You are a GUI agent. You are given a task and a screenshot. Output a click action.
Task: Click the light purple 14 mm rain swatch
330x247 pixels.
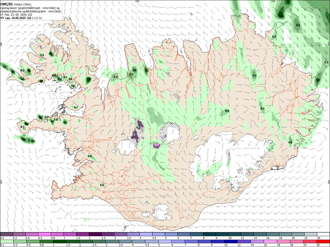coord(257,241)
